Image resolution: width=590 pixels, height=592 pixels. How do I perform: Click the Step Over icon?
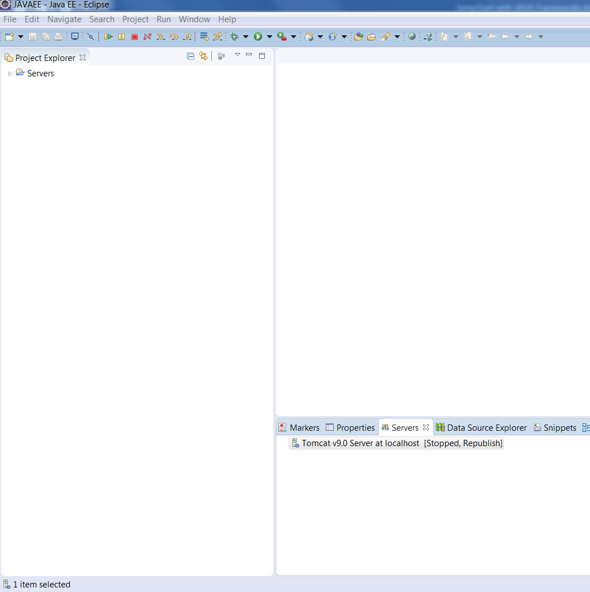174,36
